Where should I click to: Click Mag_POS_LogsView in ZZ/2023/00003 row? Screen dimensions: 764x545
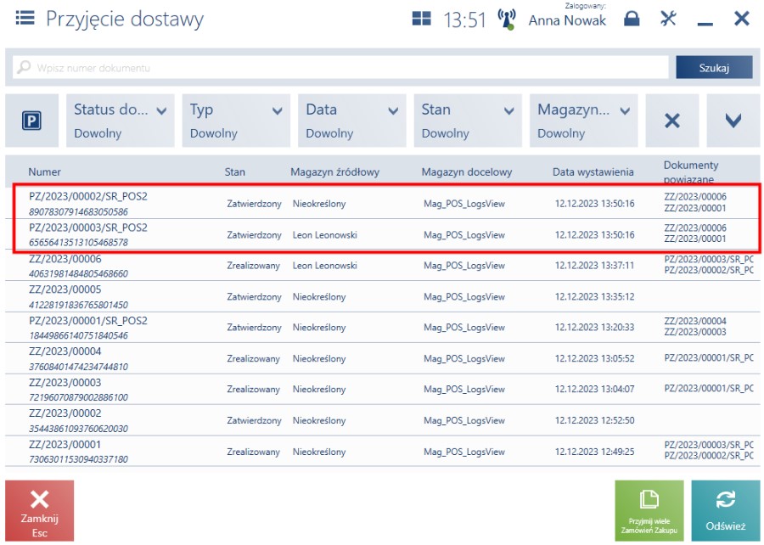pyautogui.click(x=463, y=389)
